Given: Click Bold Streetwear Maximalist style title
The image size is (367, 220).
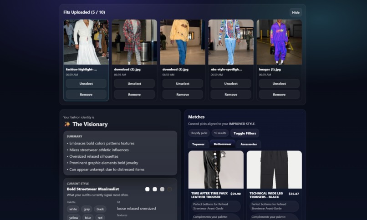Looking at the screenshot, I should 93,189.
